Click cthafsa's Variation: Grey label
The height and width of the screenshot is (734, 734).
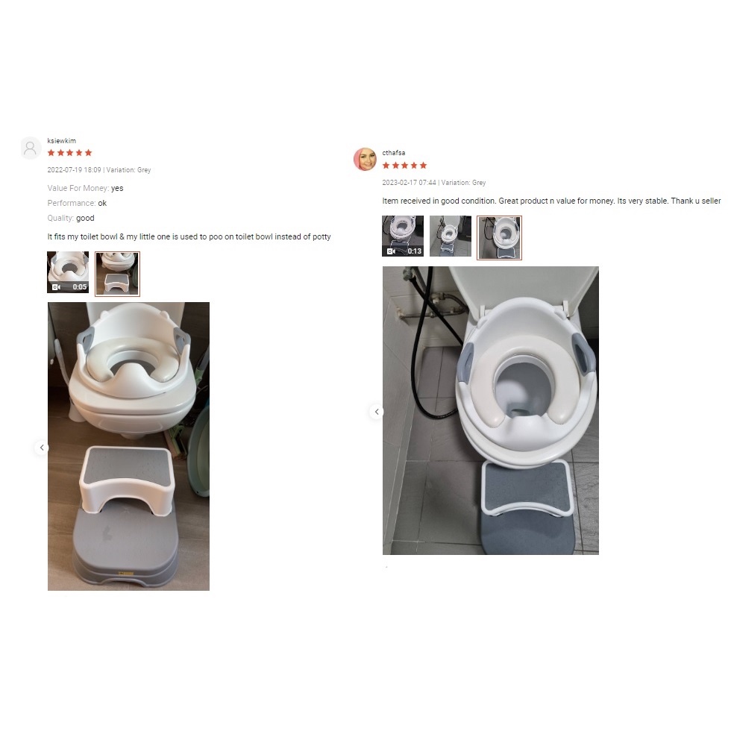click(x=463, y=183)
